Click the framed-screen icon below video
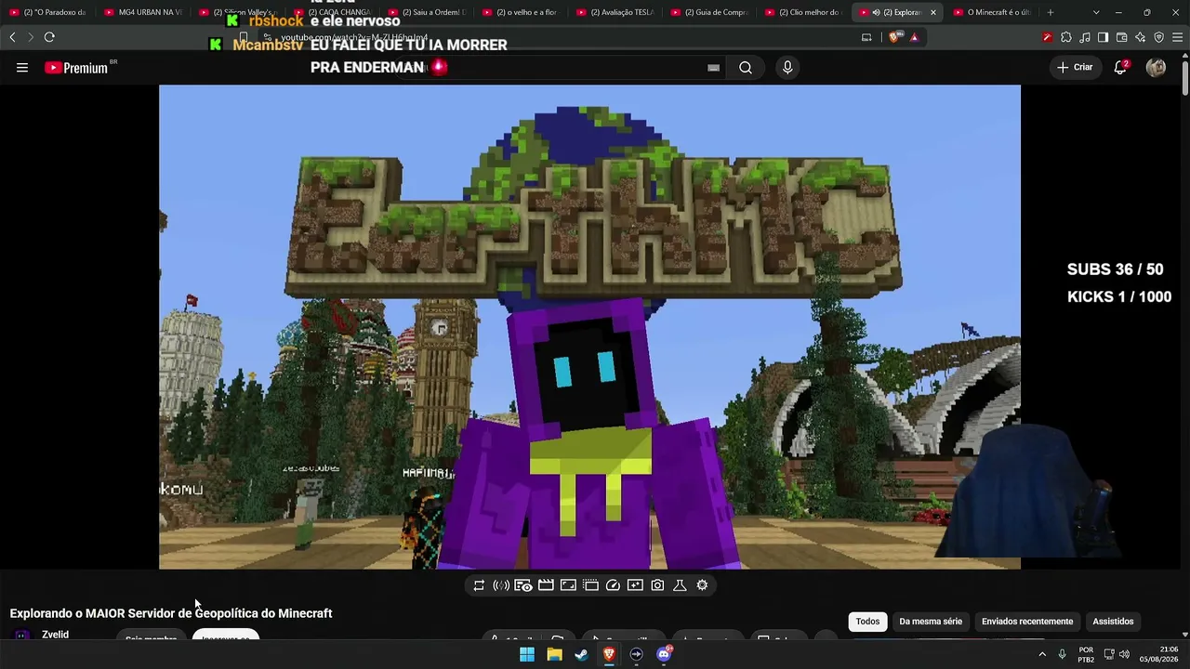Viewport: 1190px width, 669px height. 568,585
